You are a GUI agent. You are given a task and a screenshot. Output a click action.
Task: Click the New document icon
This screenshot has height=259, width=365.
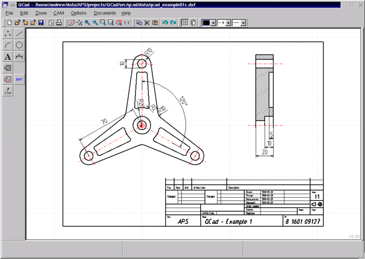pyautogui.click(x=9, y=22)
